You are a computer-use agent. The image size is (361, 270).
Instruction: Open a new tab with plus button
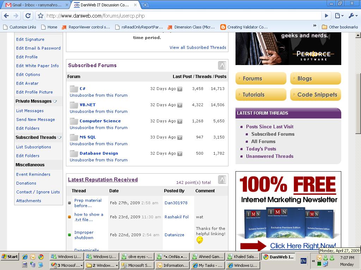tap(145, 5)
